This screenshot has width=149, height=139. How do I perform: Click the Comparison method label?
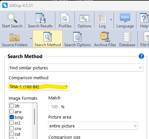pos(28,78)
